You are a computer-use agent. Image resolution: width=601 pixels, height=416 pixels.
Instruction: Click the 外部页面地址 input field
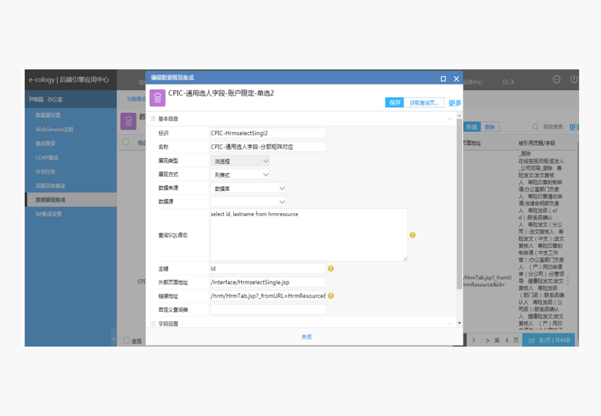click(268, 282)
